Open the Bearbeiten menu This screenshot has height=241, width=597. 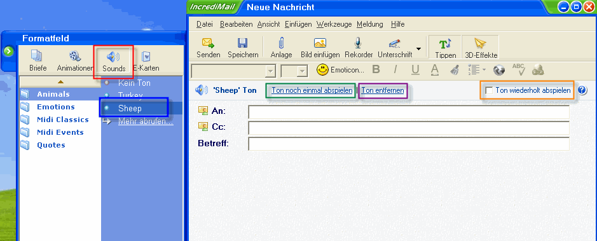click(x=237, y=24)
